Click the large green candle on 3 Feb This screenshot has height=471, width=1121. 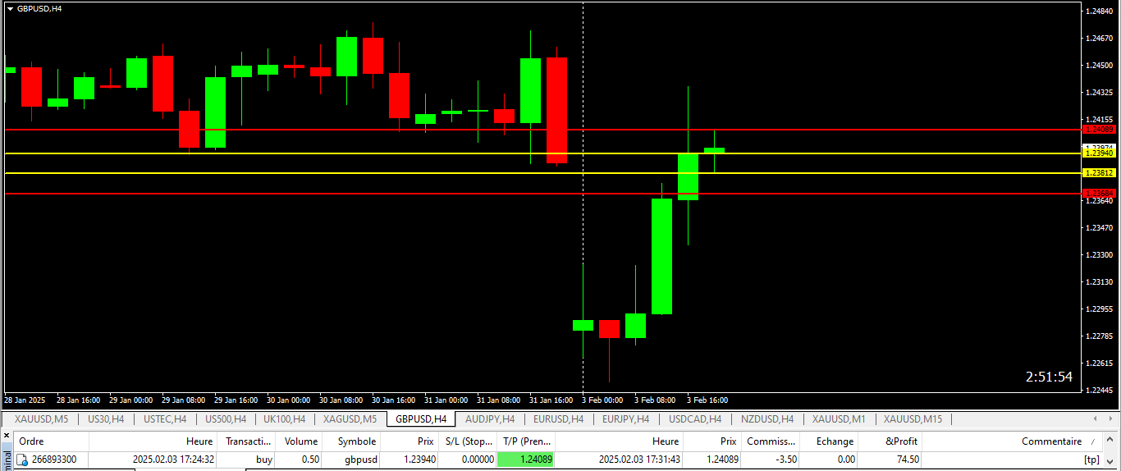(x=661, y=256)
